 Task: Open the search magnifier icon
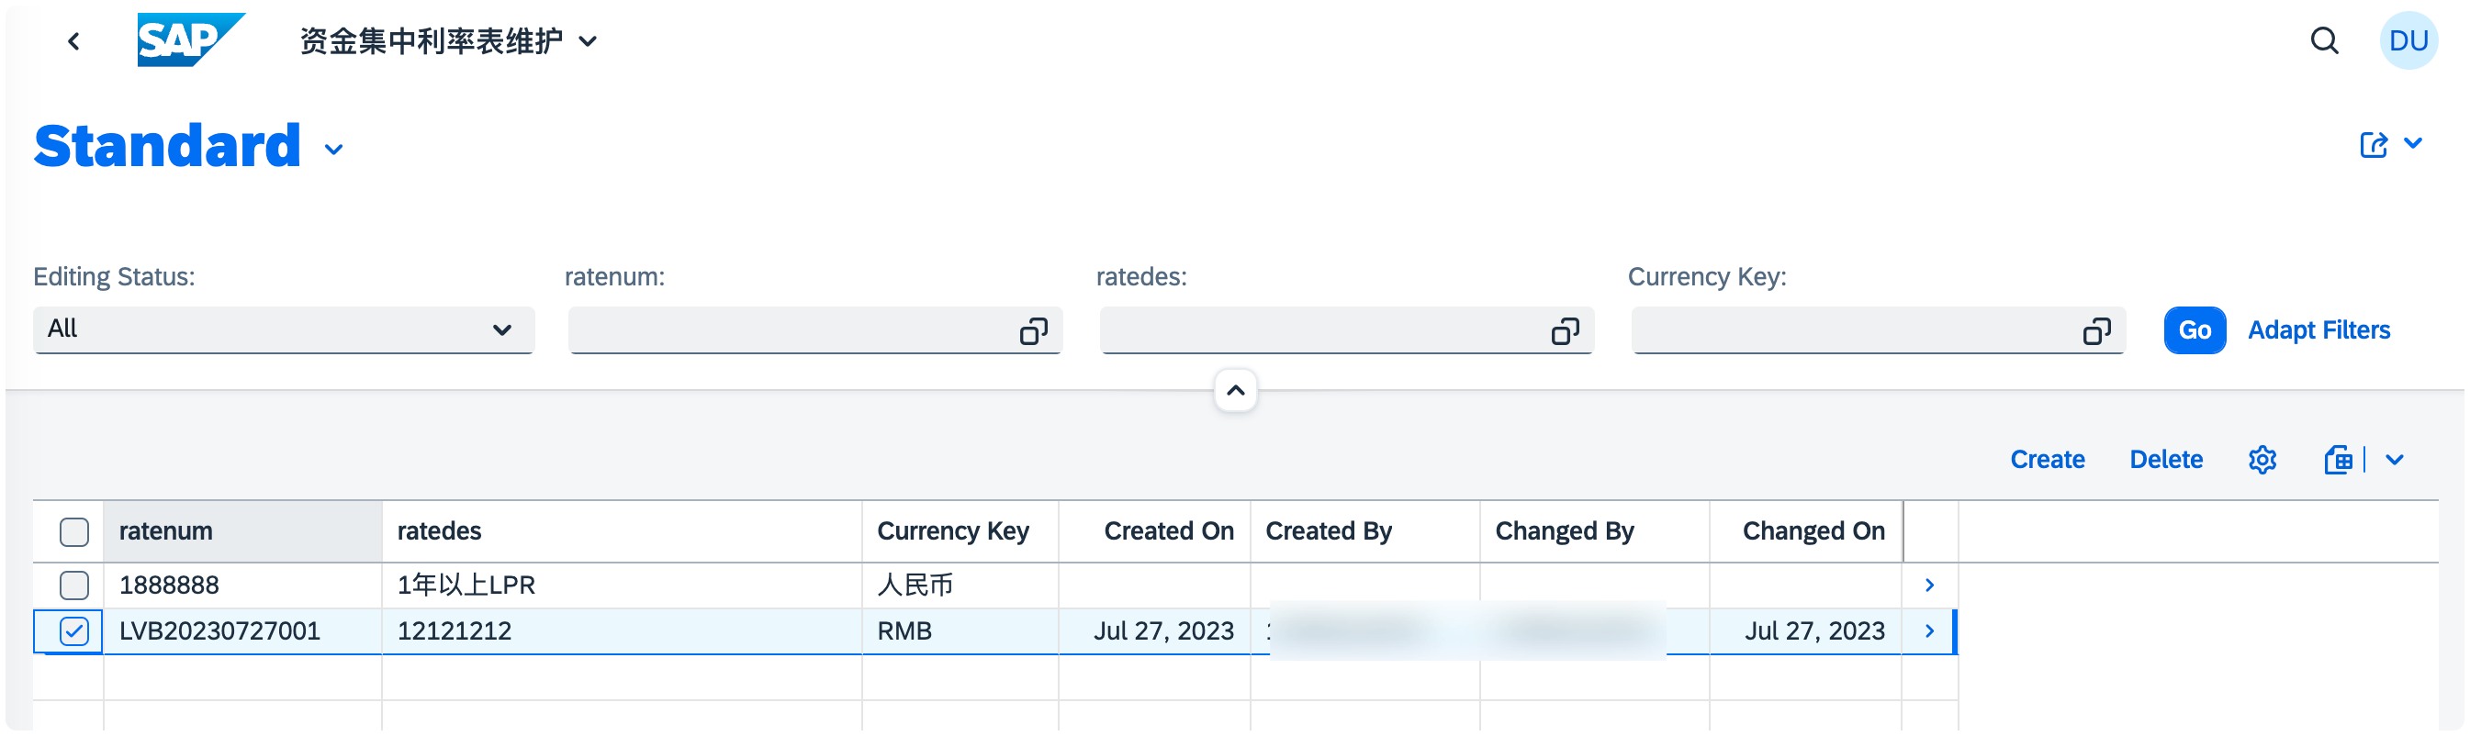click(2323, 41)
